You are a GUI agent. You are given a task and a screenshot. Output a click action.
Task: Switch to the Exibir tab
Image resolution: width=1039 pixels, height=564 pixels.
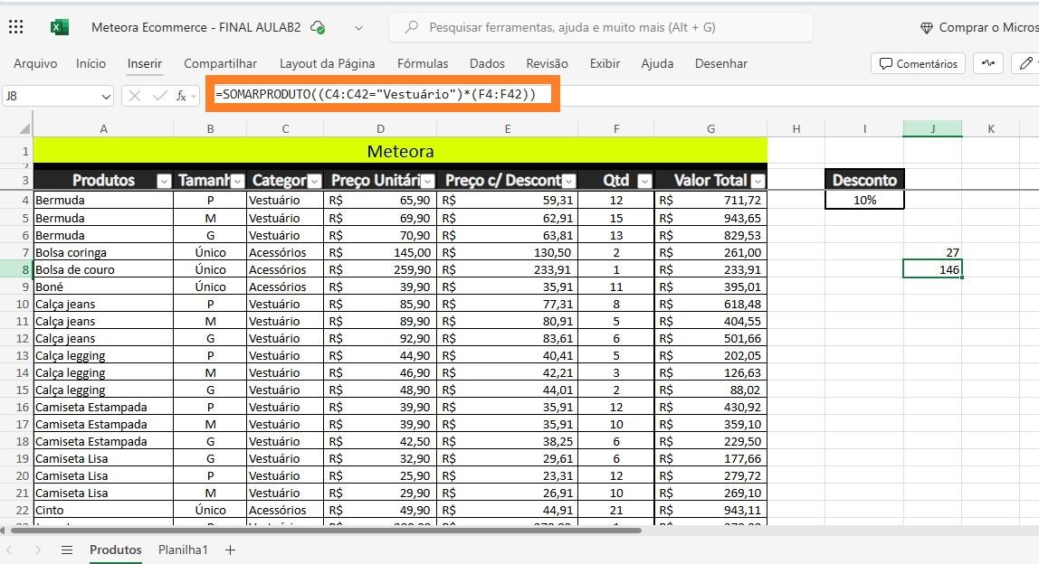605,63
